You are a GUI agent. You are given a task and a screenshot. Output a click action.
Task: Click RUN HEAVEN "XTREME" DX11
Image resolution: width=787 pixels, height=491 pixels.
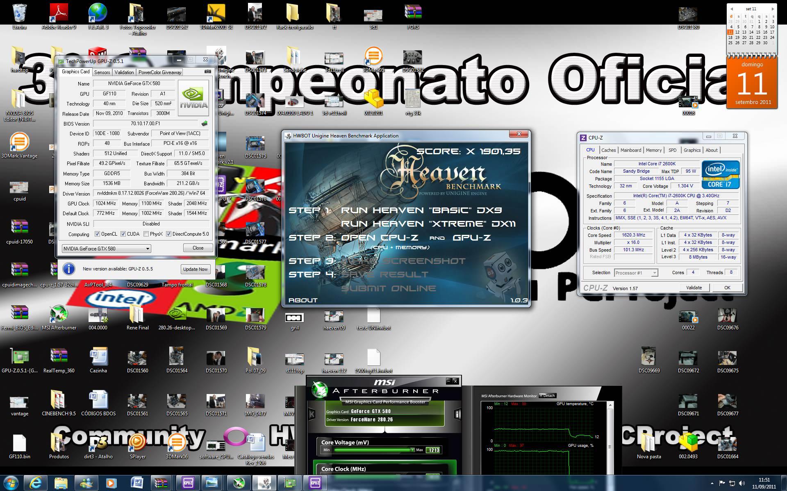click(428, 224)
